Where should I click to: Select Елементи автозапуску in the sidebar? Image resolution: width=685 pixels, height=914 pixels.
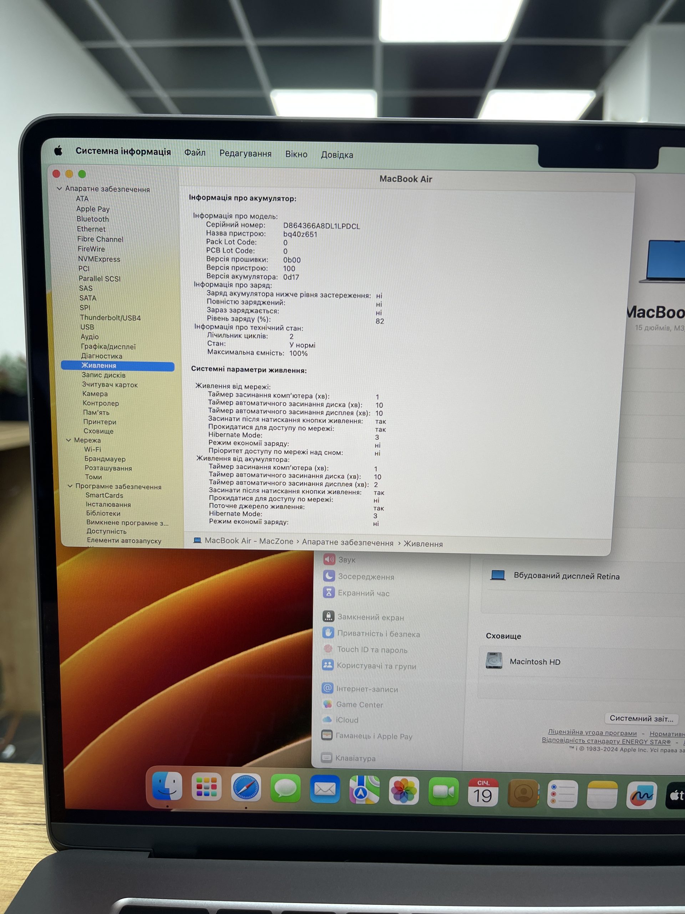(x=124, y=541)
